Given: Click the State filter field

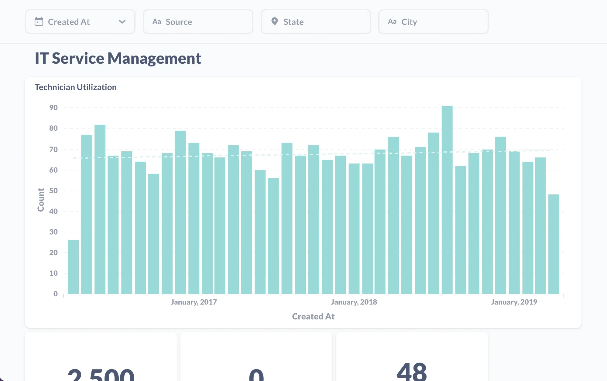Looking at the screenshot, I should 316,22.
